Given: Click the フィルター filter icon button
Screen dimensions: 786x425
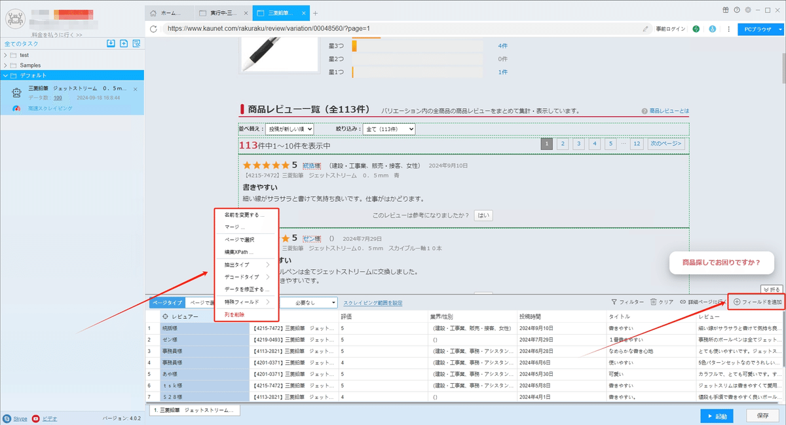Looking at the screenshot, I should pos(627,302).
